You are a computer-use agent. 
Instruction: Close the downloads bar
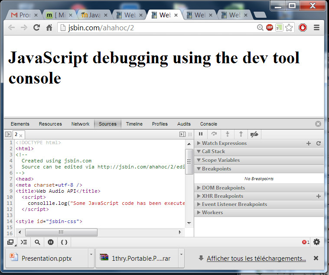coord(316,258)
